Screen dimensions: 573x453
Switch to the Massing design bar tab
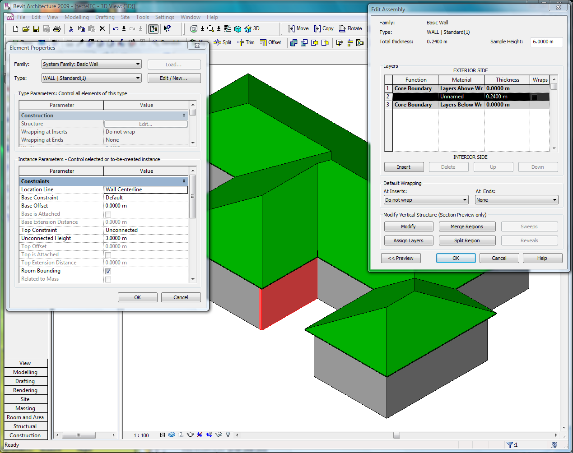[25, 408]
